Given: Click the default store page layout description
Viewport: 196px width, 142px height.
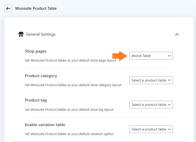Looking at the screenshot, I should tap(70, 60).
